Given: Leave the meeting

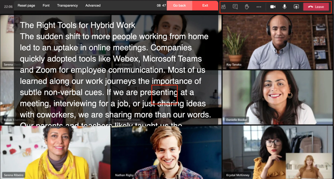Looking at the screenshot, I should [316, 7].
